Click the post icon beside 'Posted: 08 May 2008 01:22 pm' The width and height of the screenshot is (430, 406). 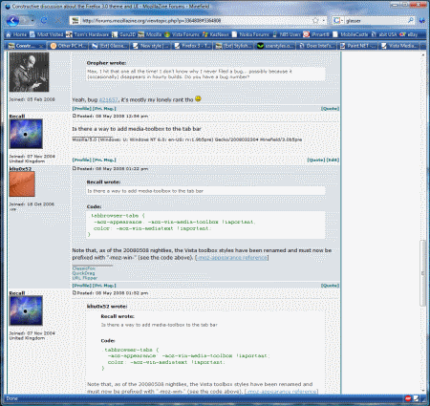tap(75, 168)
